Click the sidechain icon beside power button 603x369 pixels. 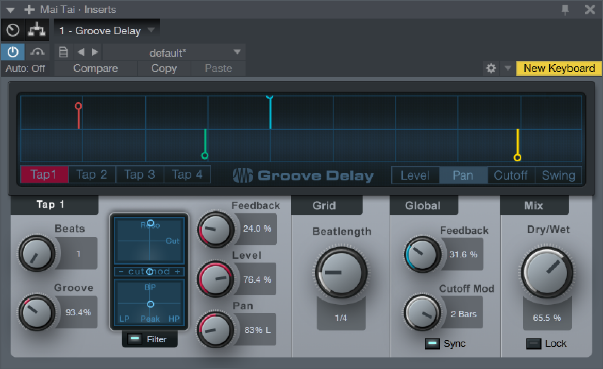coord(37,52)
